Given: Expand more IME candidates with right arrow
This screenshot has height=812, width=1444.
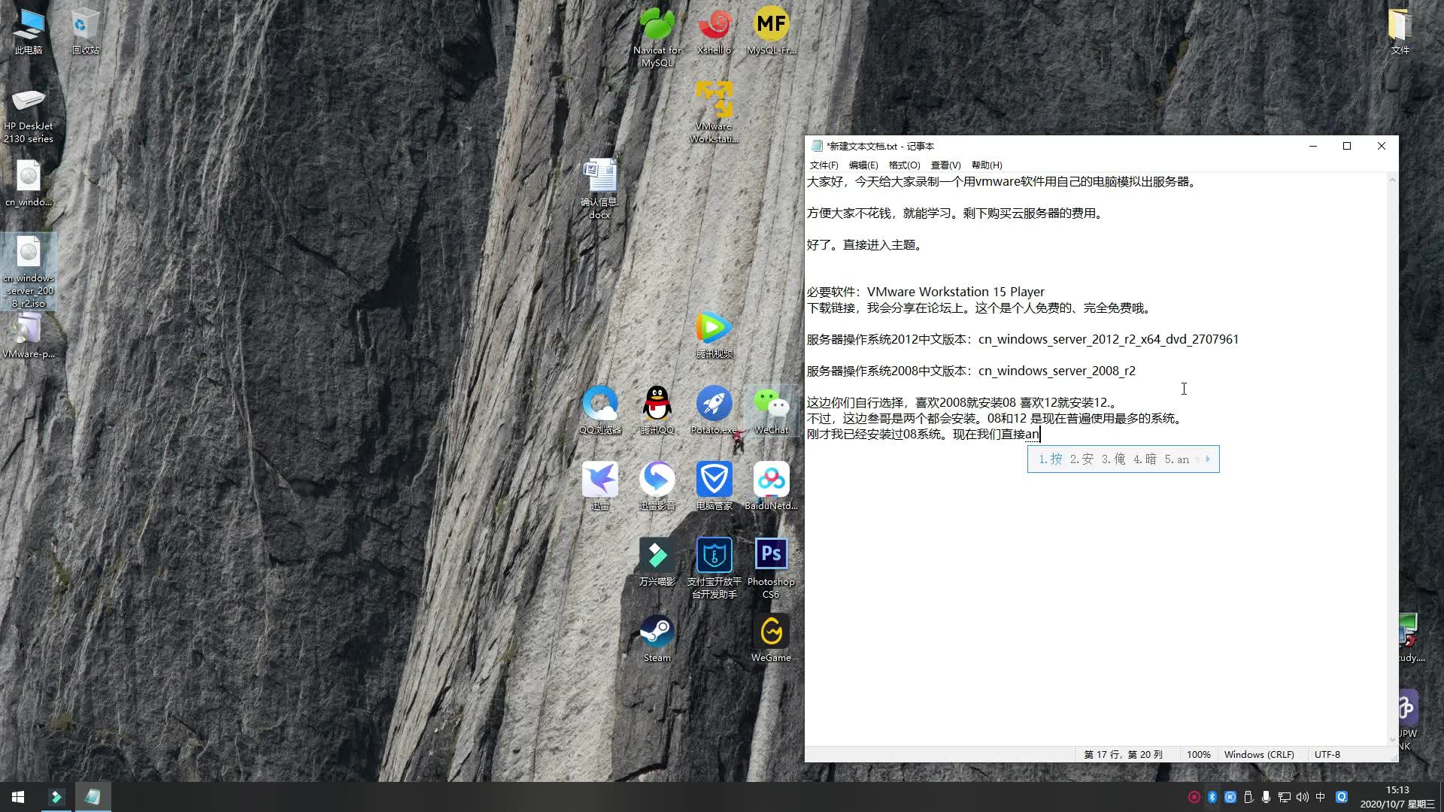Looking at the screenshot, I should [x=1208, y=459].
